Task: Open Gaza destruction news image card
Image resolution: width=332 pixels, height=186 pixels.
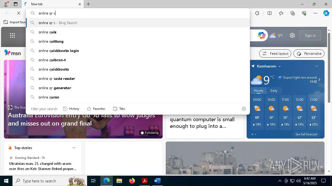Action: click(x=245, y=158)
